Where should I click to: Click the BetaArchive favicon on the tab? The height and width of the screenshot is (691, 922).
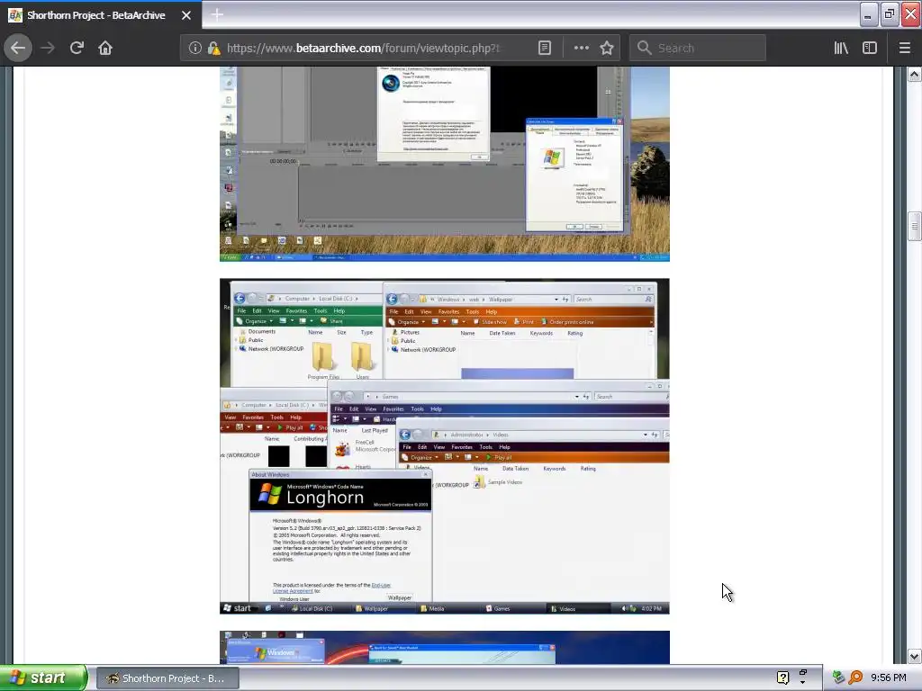click(15, 15)
